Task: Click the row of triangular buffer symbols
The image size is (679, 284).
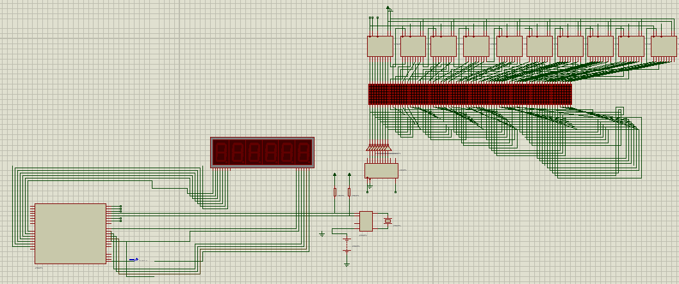Action: [379, 148]
